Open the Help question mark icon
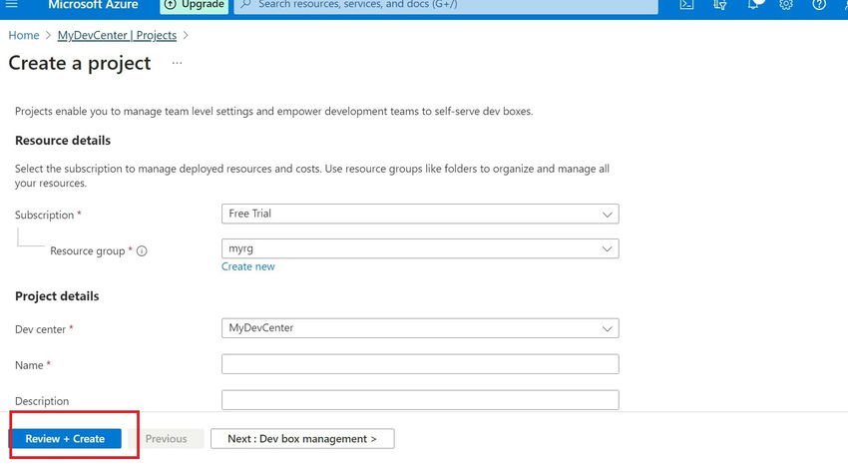The width and height of the screenshot is (848, 464). click(819, 5)
